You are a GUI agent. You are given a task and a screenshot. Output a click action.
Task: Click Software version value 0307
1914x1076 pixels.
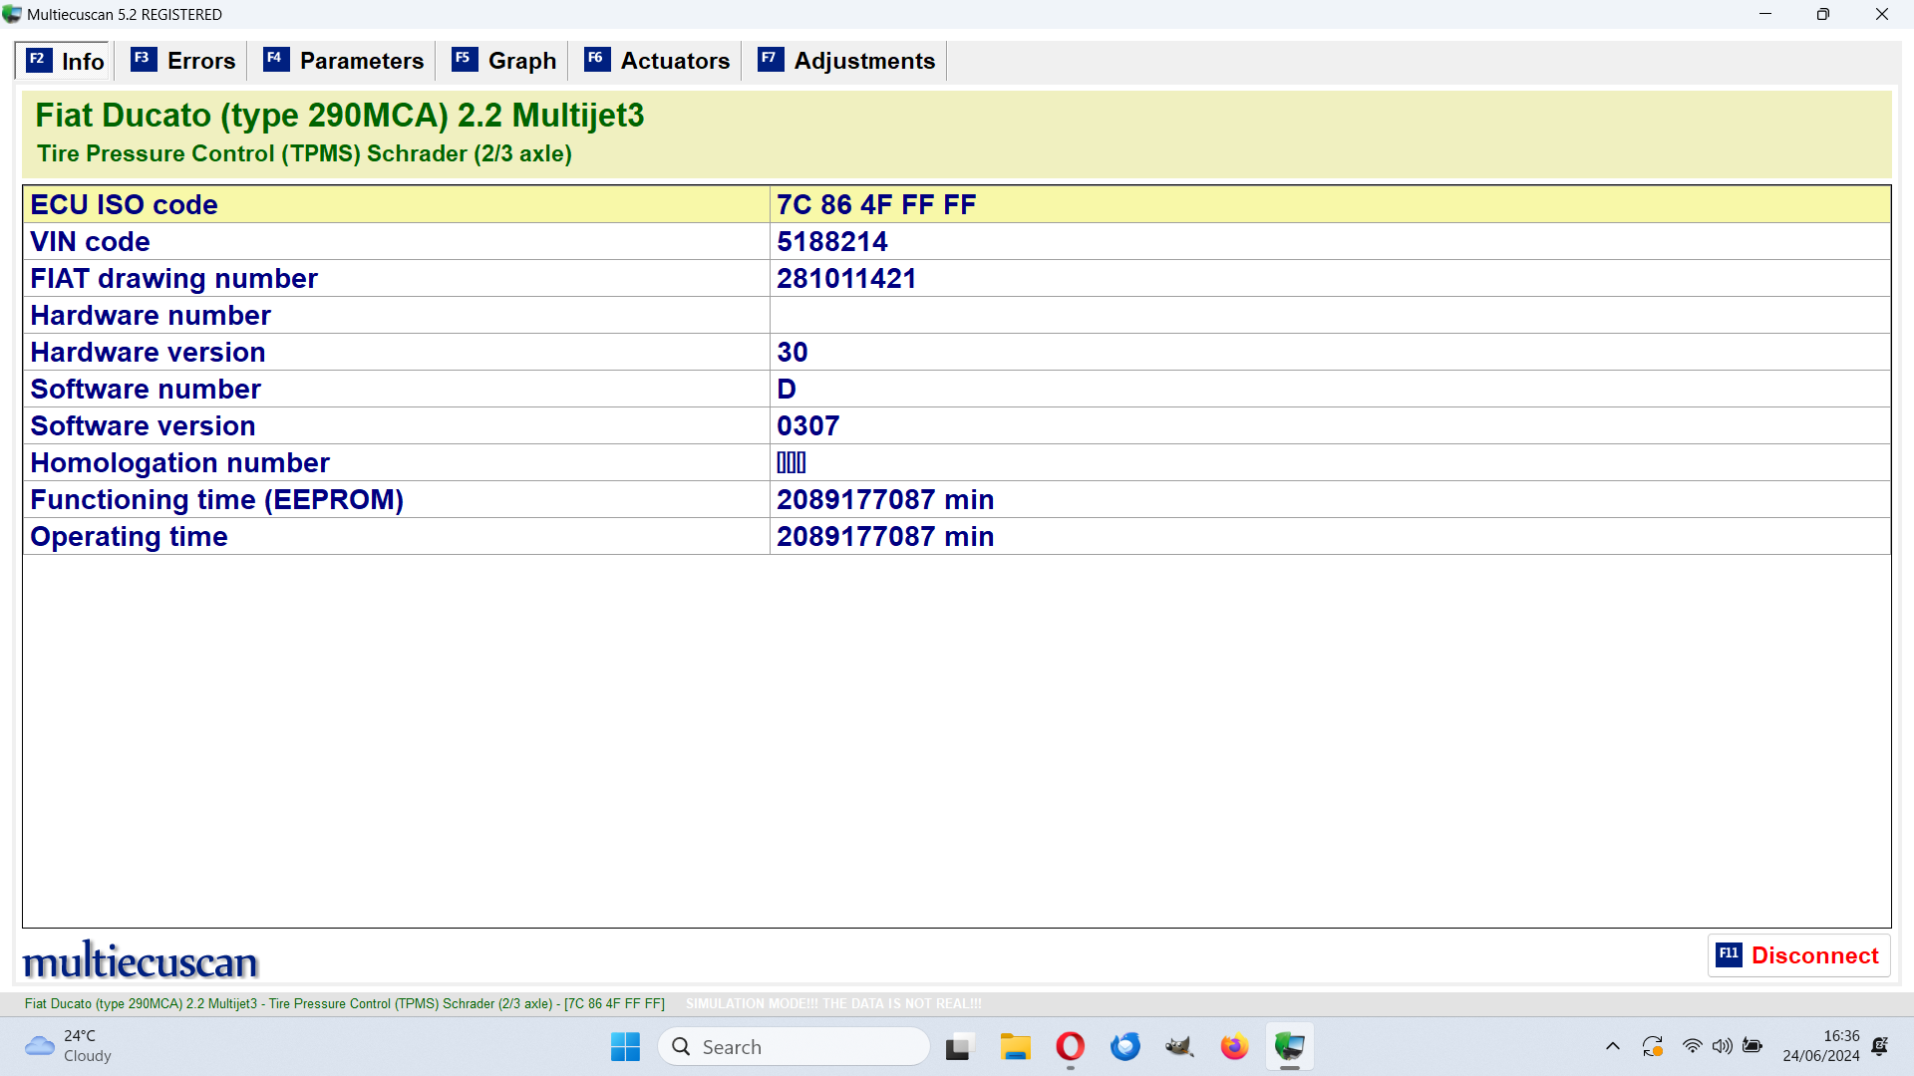[x=807, y=425]
